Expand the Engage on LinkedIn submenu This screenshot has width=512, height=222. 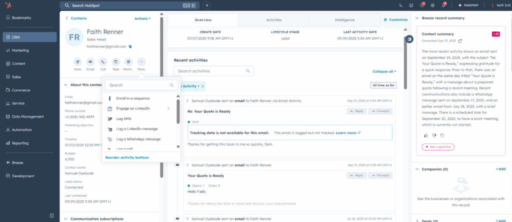point(168,108)
